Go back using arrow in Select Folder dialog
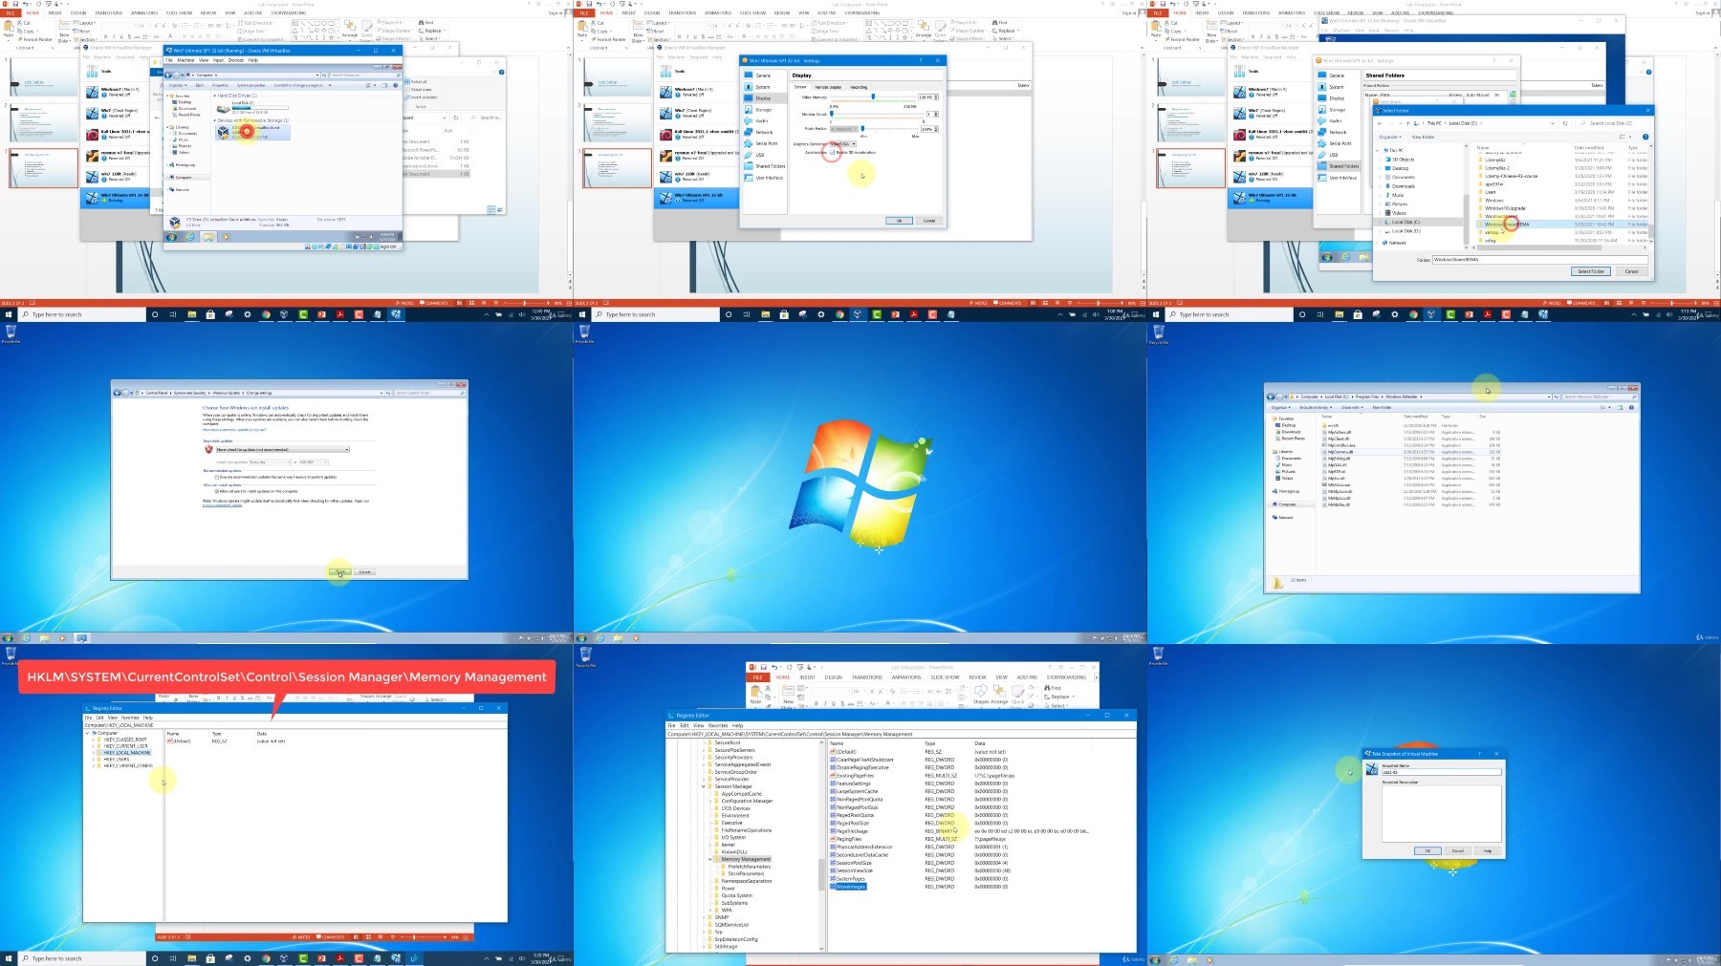1721x966 pixels. [1380, 123]
